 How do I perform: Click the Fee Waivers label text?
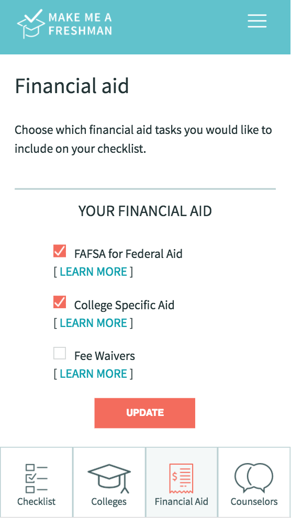(104, 356)
